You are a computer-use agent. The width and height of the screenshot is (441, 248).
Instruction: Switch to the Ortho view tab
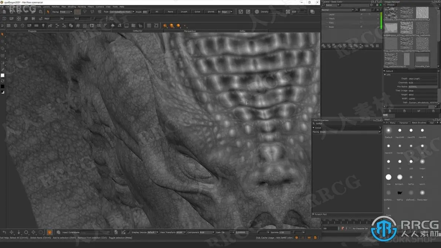(x=242, y=31)
